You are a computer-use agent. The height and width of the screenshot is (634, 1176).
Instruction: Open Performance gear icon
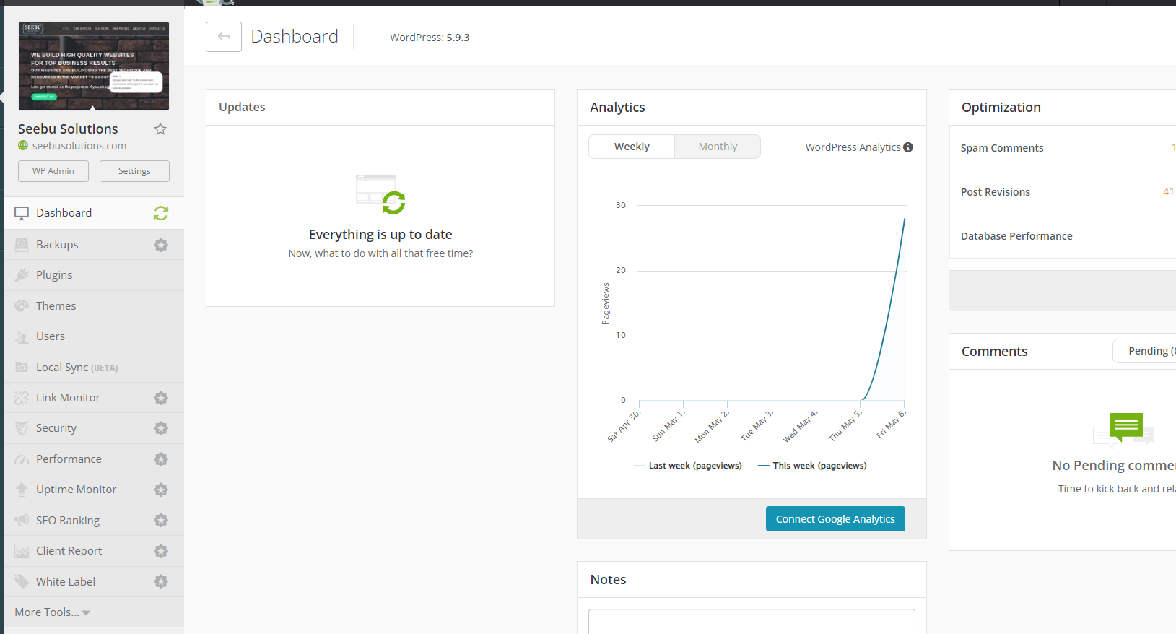(161, 459)
